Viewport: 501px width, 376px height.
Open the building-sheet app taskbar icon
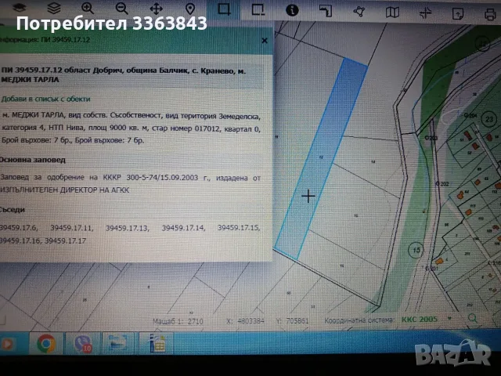[157, 343]
